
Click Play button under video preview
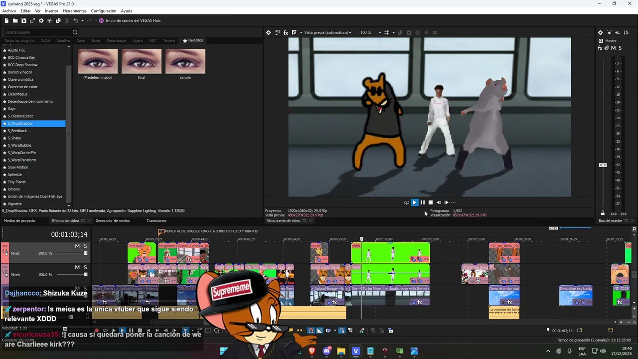[414, 202]
